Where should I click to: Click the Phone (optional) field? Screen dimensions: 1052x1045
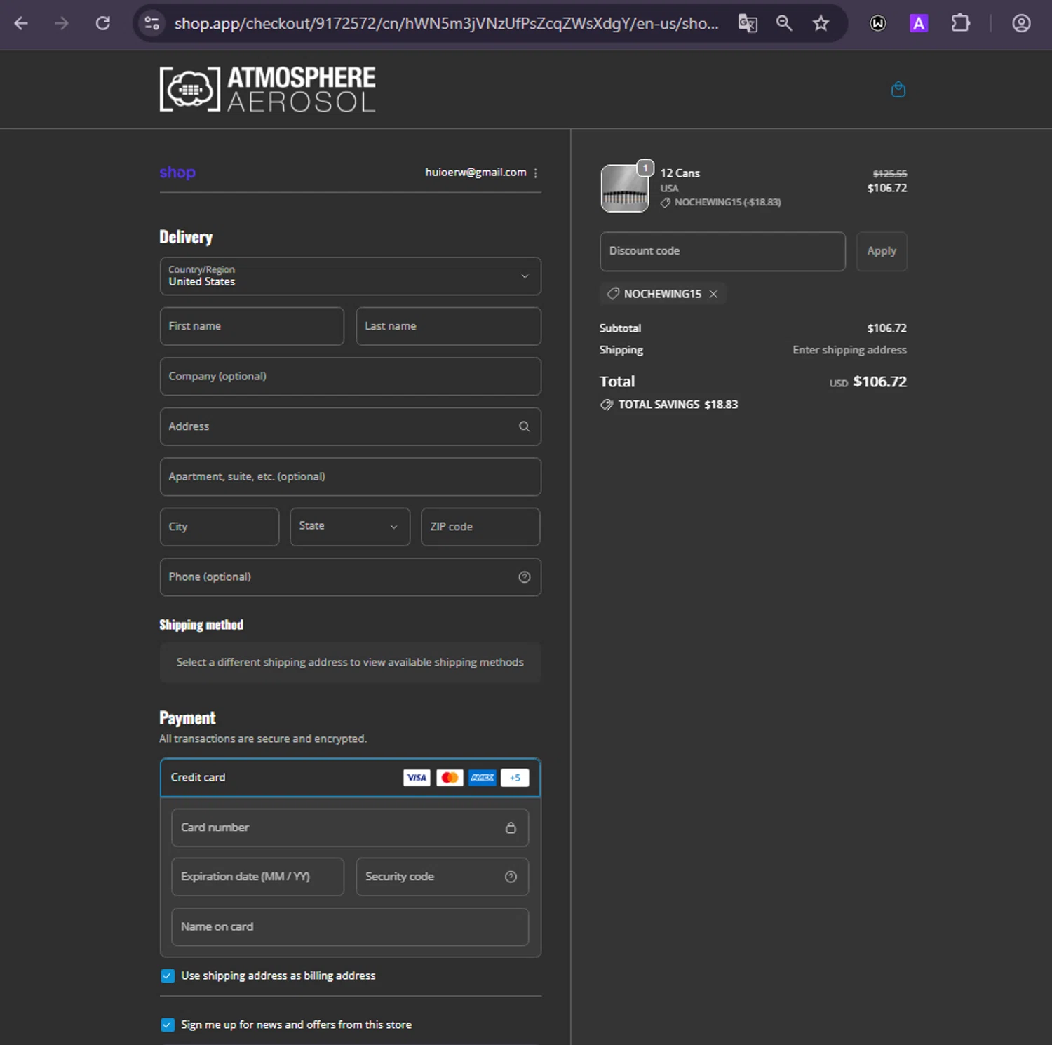[350, 577]
